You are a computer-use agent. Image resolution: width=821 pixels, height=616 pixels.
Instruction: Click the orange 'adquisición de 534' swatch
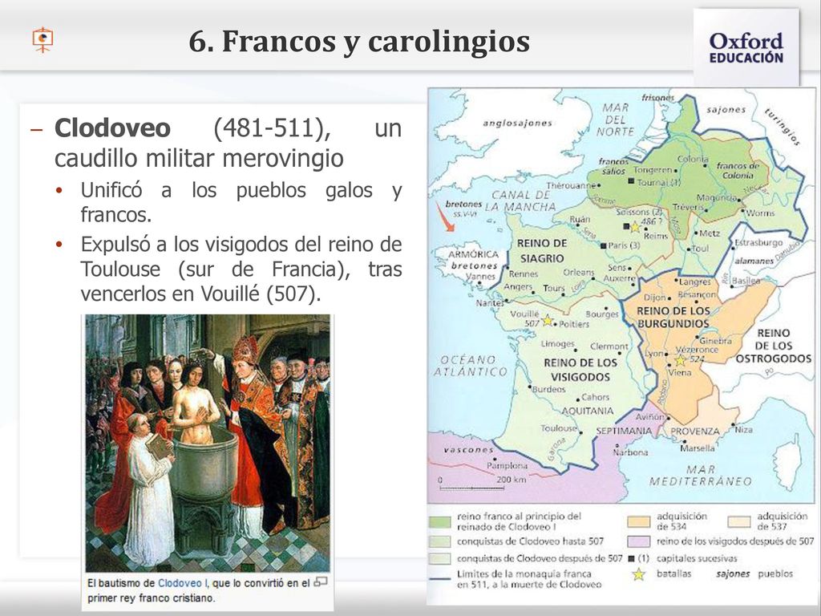639,521
